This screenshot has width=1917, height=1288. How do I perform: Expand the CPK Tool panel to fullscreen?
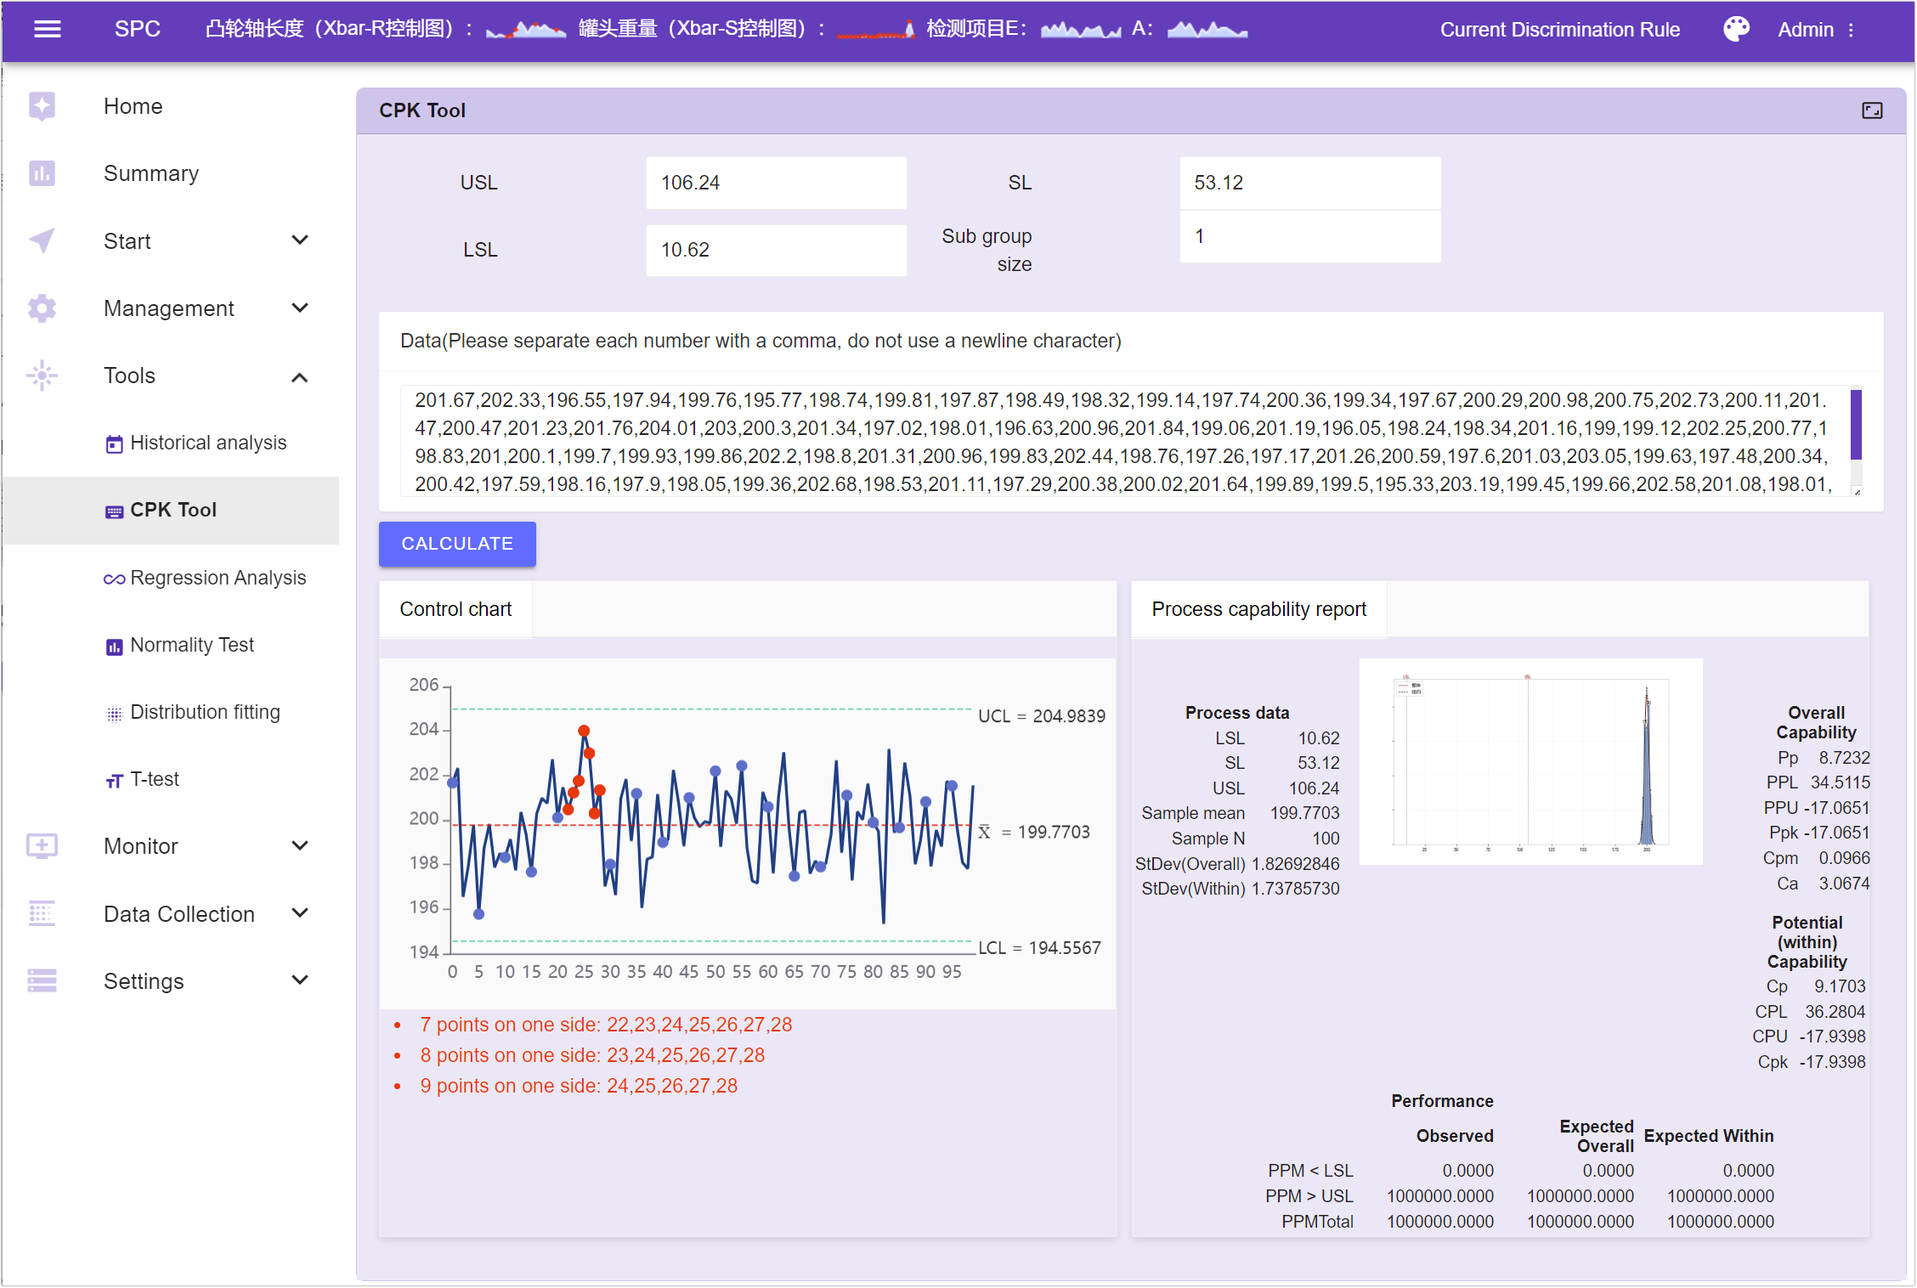pos(1872,110)
